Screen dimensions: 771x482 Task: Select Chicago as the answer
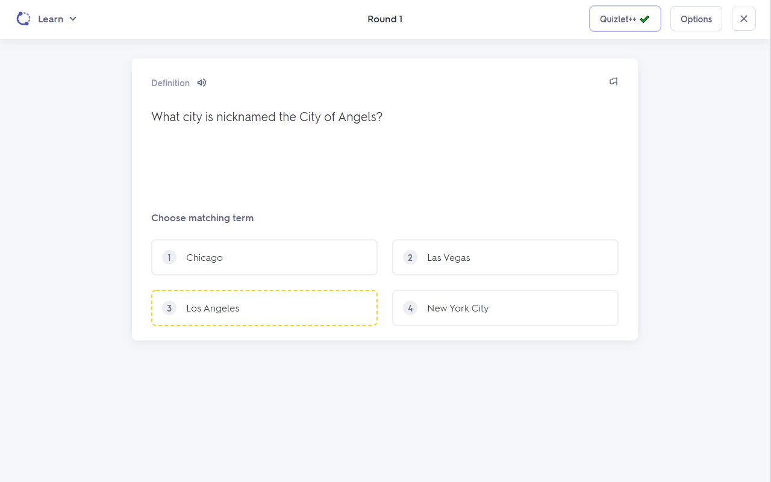click(264, 257)
